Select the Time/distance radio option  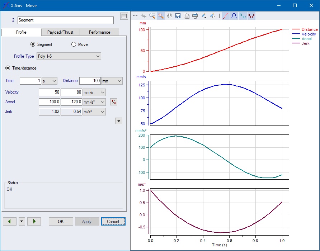(x=8, y=68)
